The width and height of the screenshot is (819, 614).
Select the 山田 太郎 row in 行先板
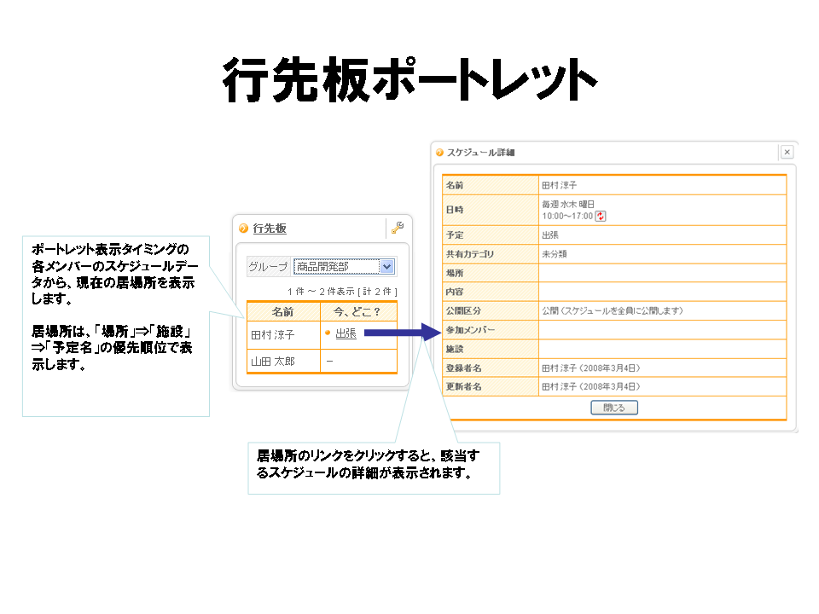pos(272,362)
